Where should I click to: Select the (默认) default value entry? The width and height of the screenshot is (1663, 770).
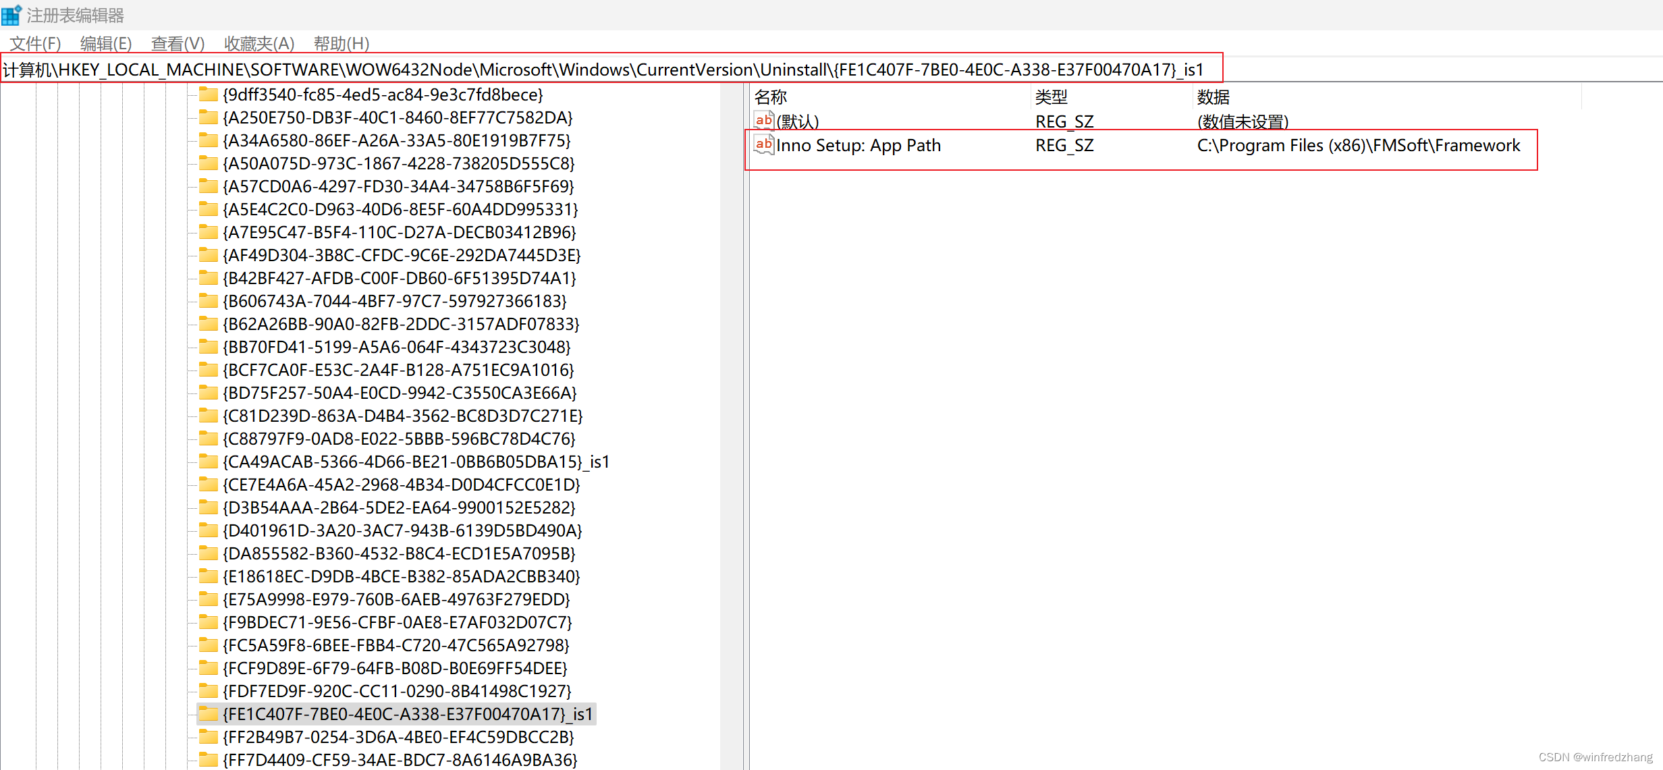[x=797, y=121]
